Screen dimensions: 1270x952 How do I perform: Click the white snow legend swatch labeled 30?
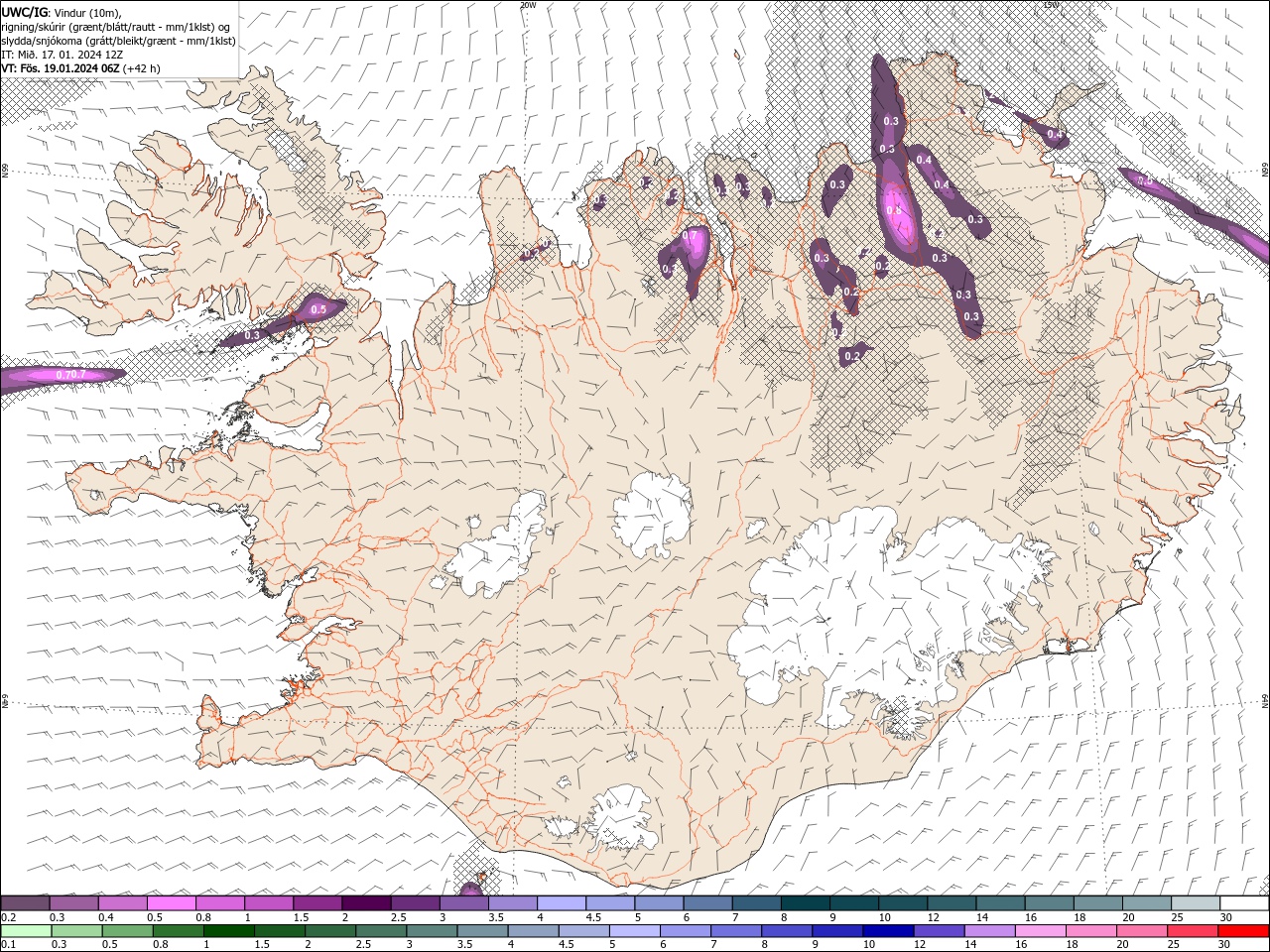tap(1244, 903)
